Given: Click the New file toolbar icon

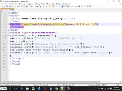Looking at the screenshot, I should (2, 7).
